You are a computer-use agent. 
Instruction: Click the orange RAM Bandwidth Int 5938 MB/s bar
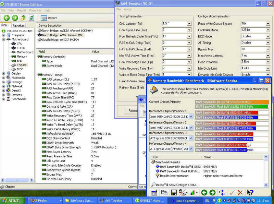(232, 102)
